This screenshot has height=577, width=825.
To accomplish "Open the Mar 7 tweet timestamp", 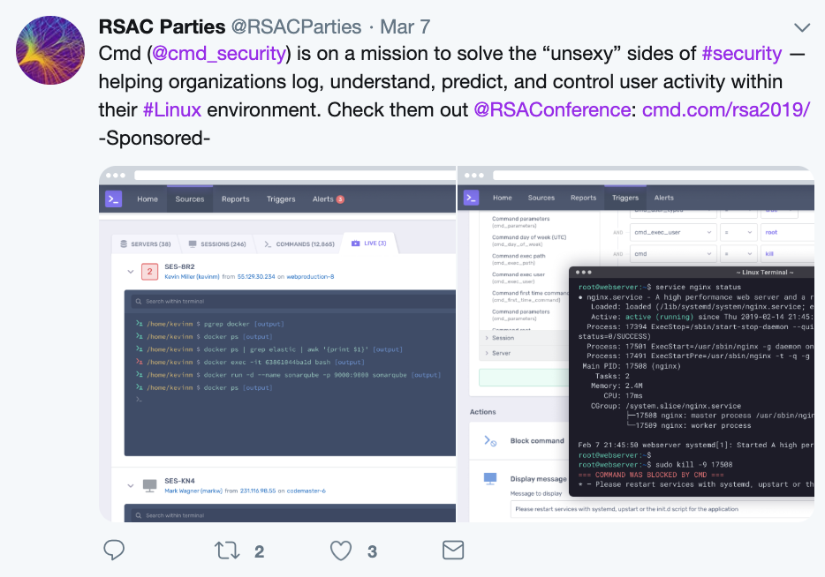I will point(405,26).
